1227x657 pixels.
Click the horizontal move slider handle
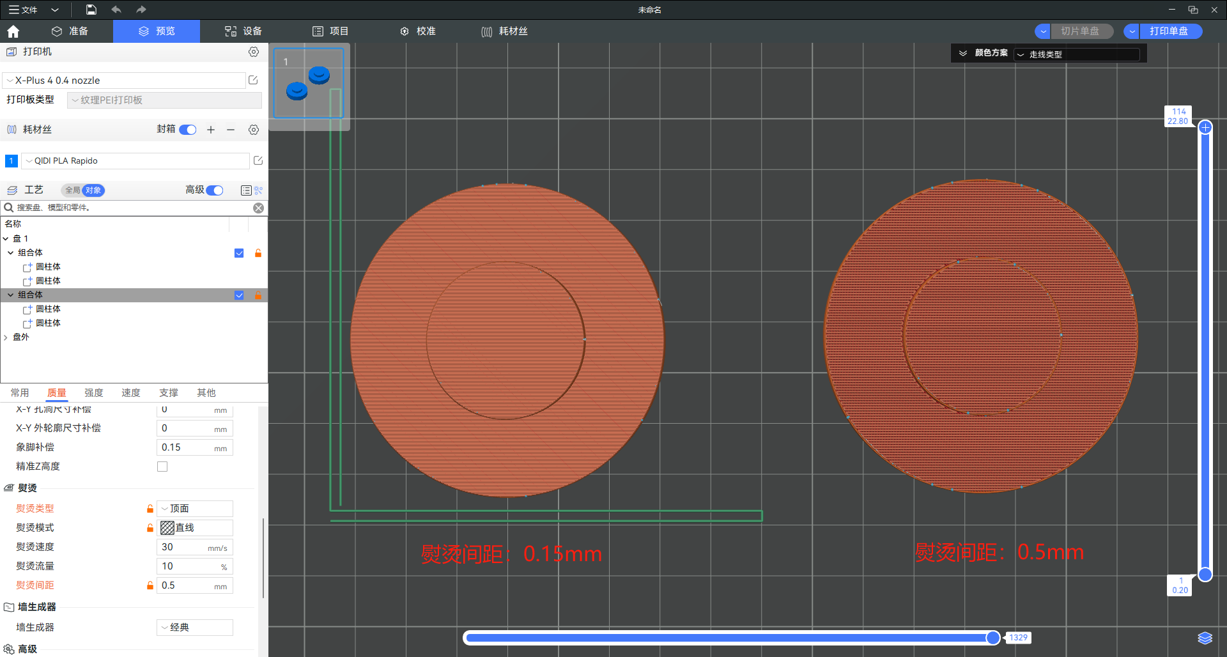click(992, 637)
